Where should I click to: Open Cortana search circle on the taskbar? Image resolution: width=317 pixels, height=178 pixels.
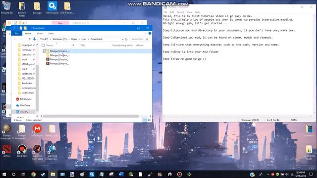click(13, 174)
